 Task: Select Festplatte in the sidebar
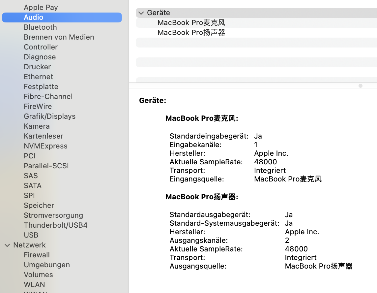[x=41, y=86]
